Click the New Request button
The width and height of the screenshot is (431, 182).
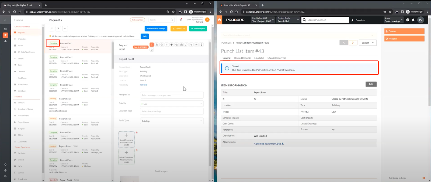[x=198, y=28]
